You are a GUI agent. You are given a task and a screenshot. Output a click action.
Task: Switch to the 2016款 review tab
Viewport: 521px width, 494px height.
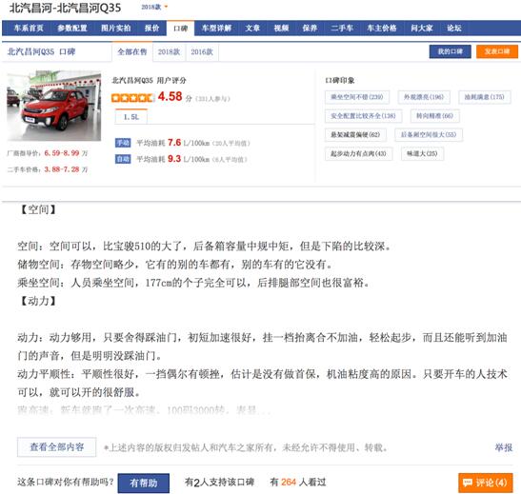(x=202, y=51)
